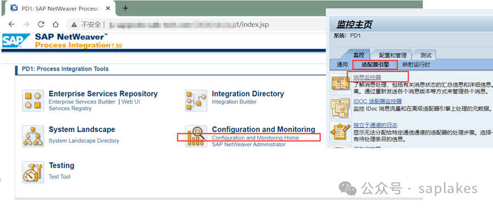This screenshot has height=208, width=493.
Task: Navigate back with browser back arrow
Action: (x=11, y=25)
